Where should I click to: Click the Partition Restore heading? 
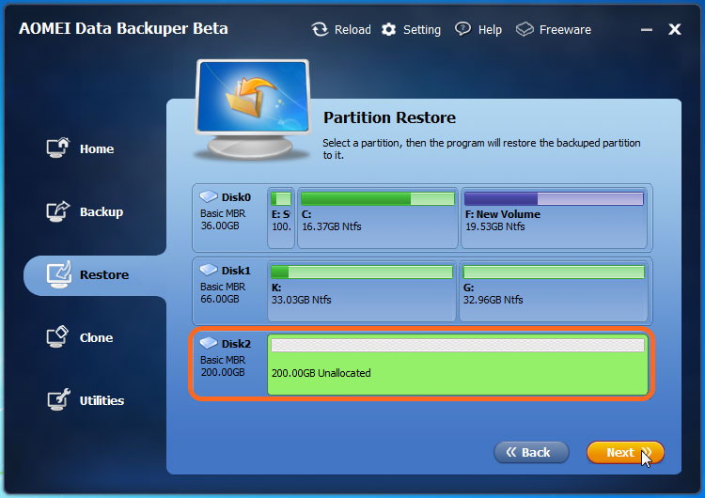389,117
